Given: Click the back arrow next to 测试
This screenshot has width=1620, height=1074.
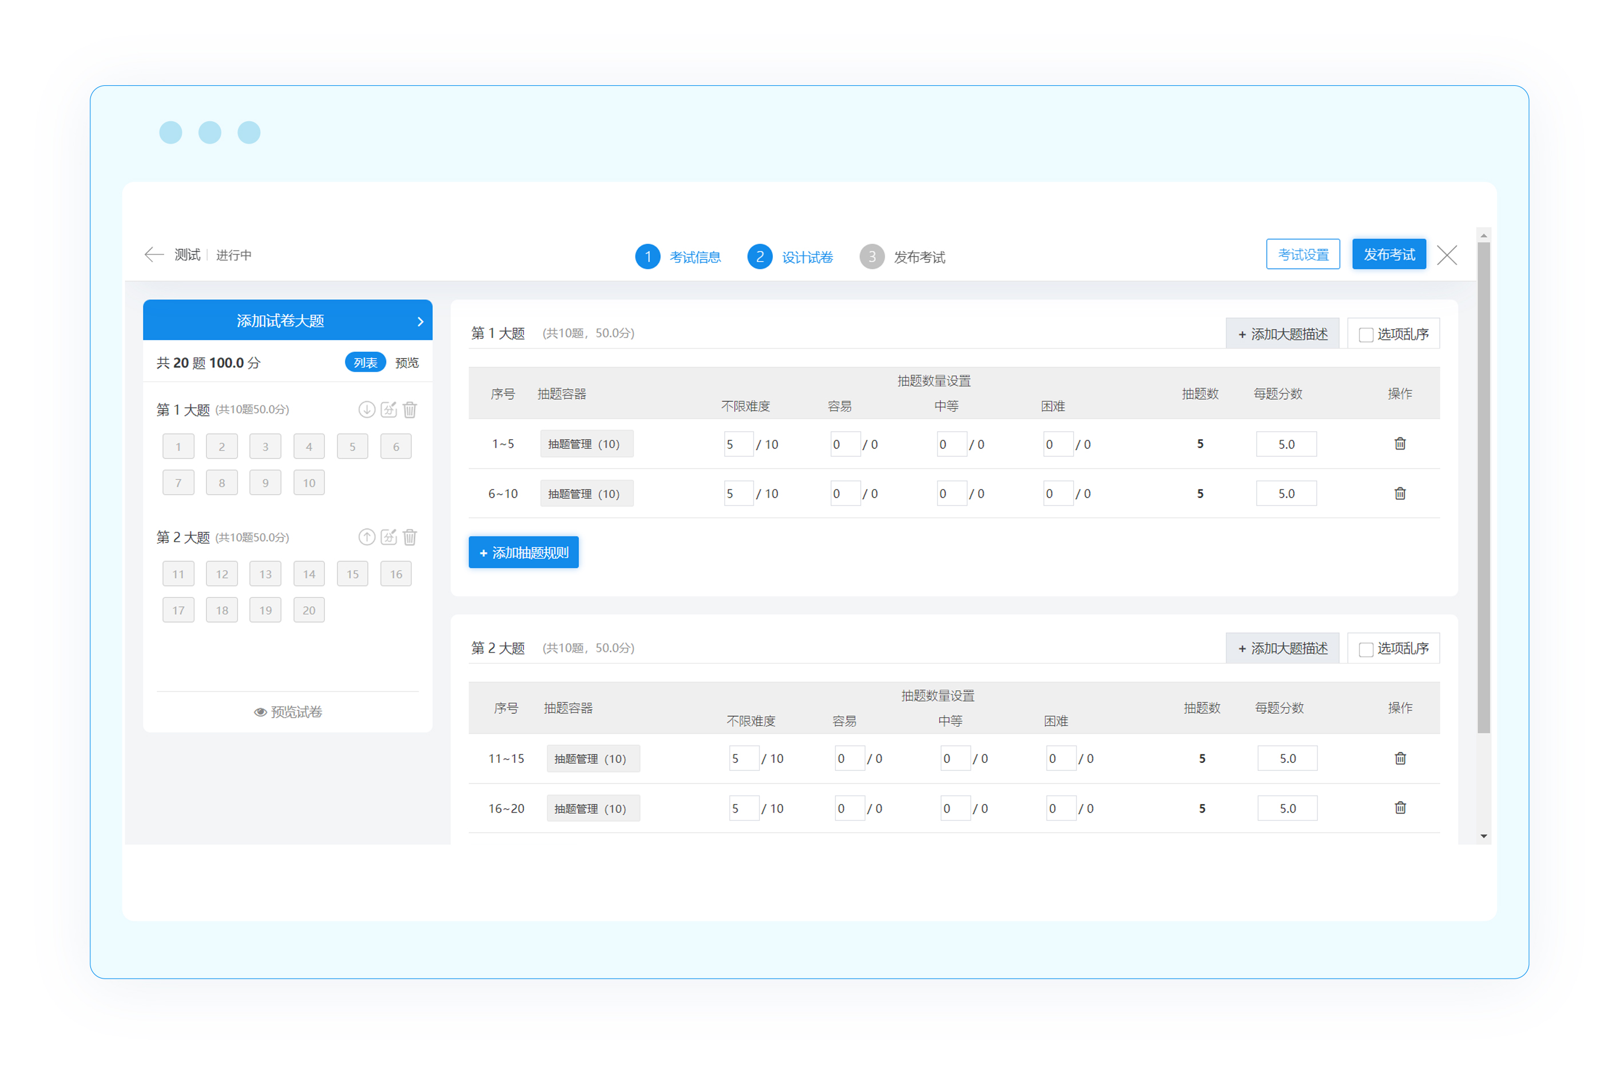Looking at the screenshot, I should tap(153, 255).
